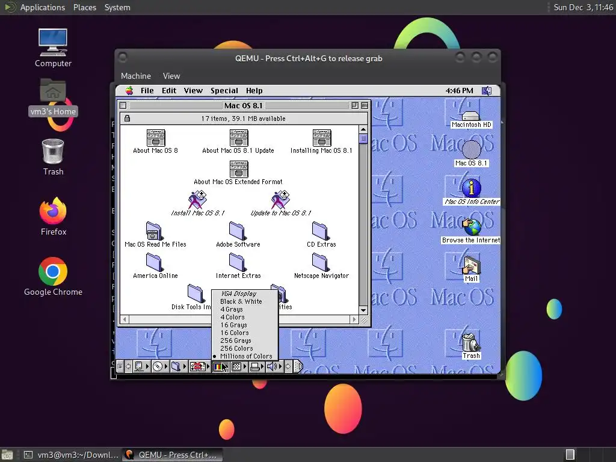This screenshot has height=462, width=616.
Task: Open the CD control strip module
Action: [160, 366]
